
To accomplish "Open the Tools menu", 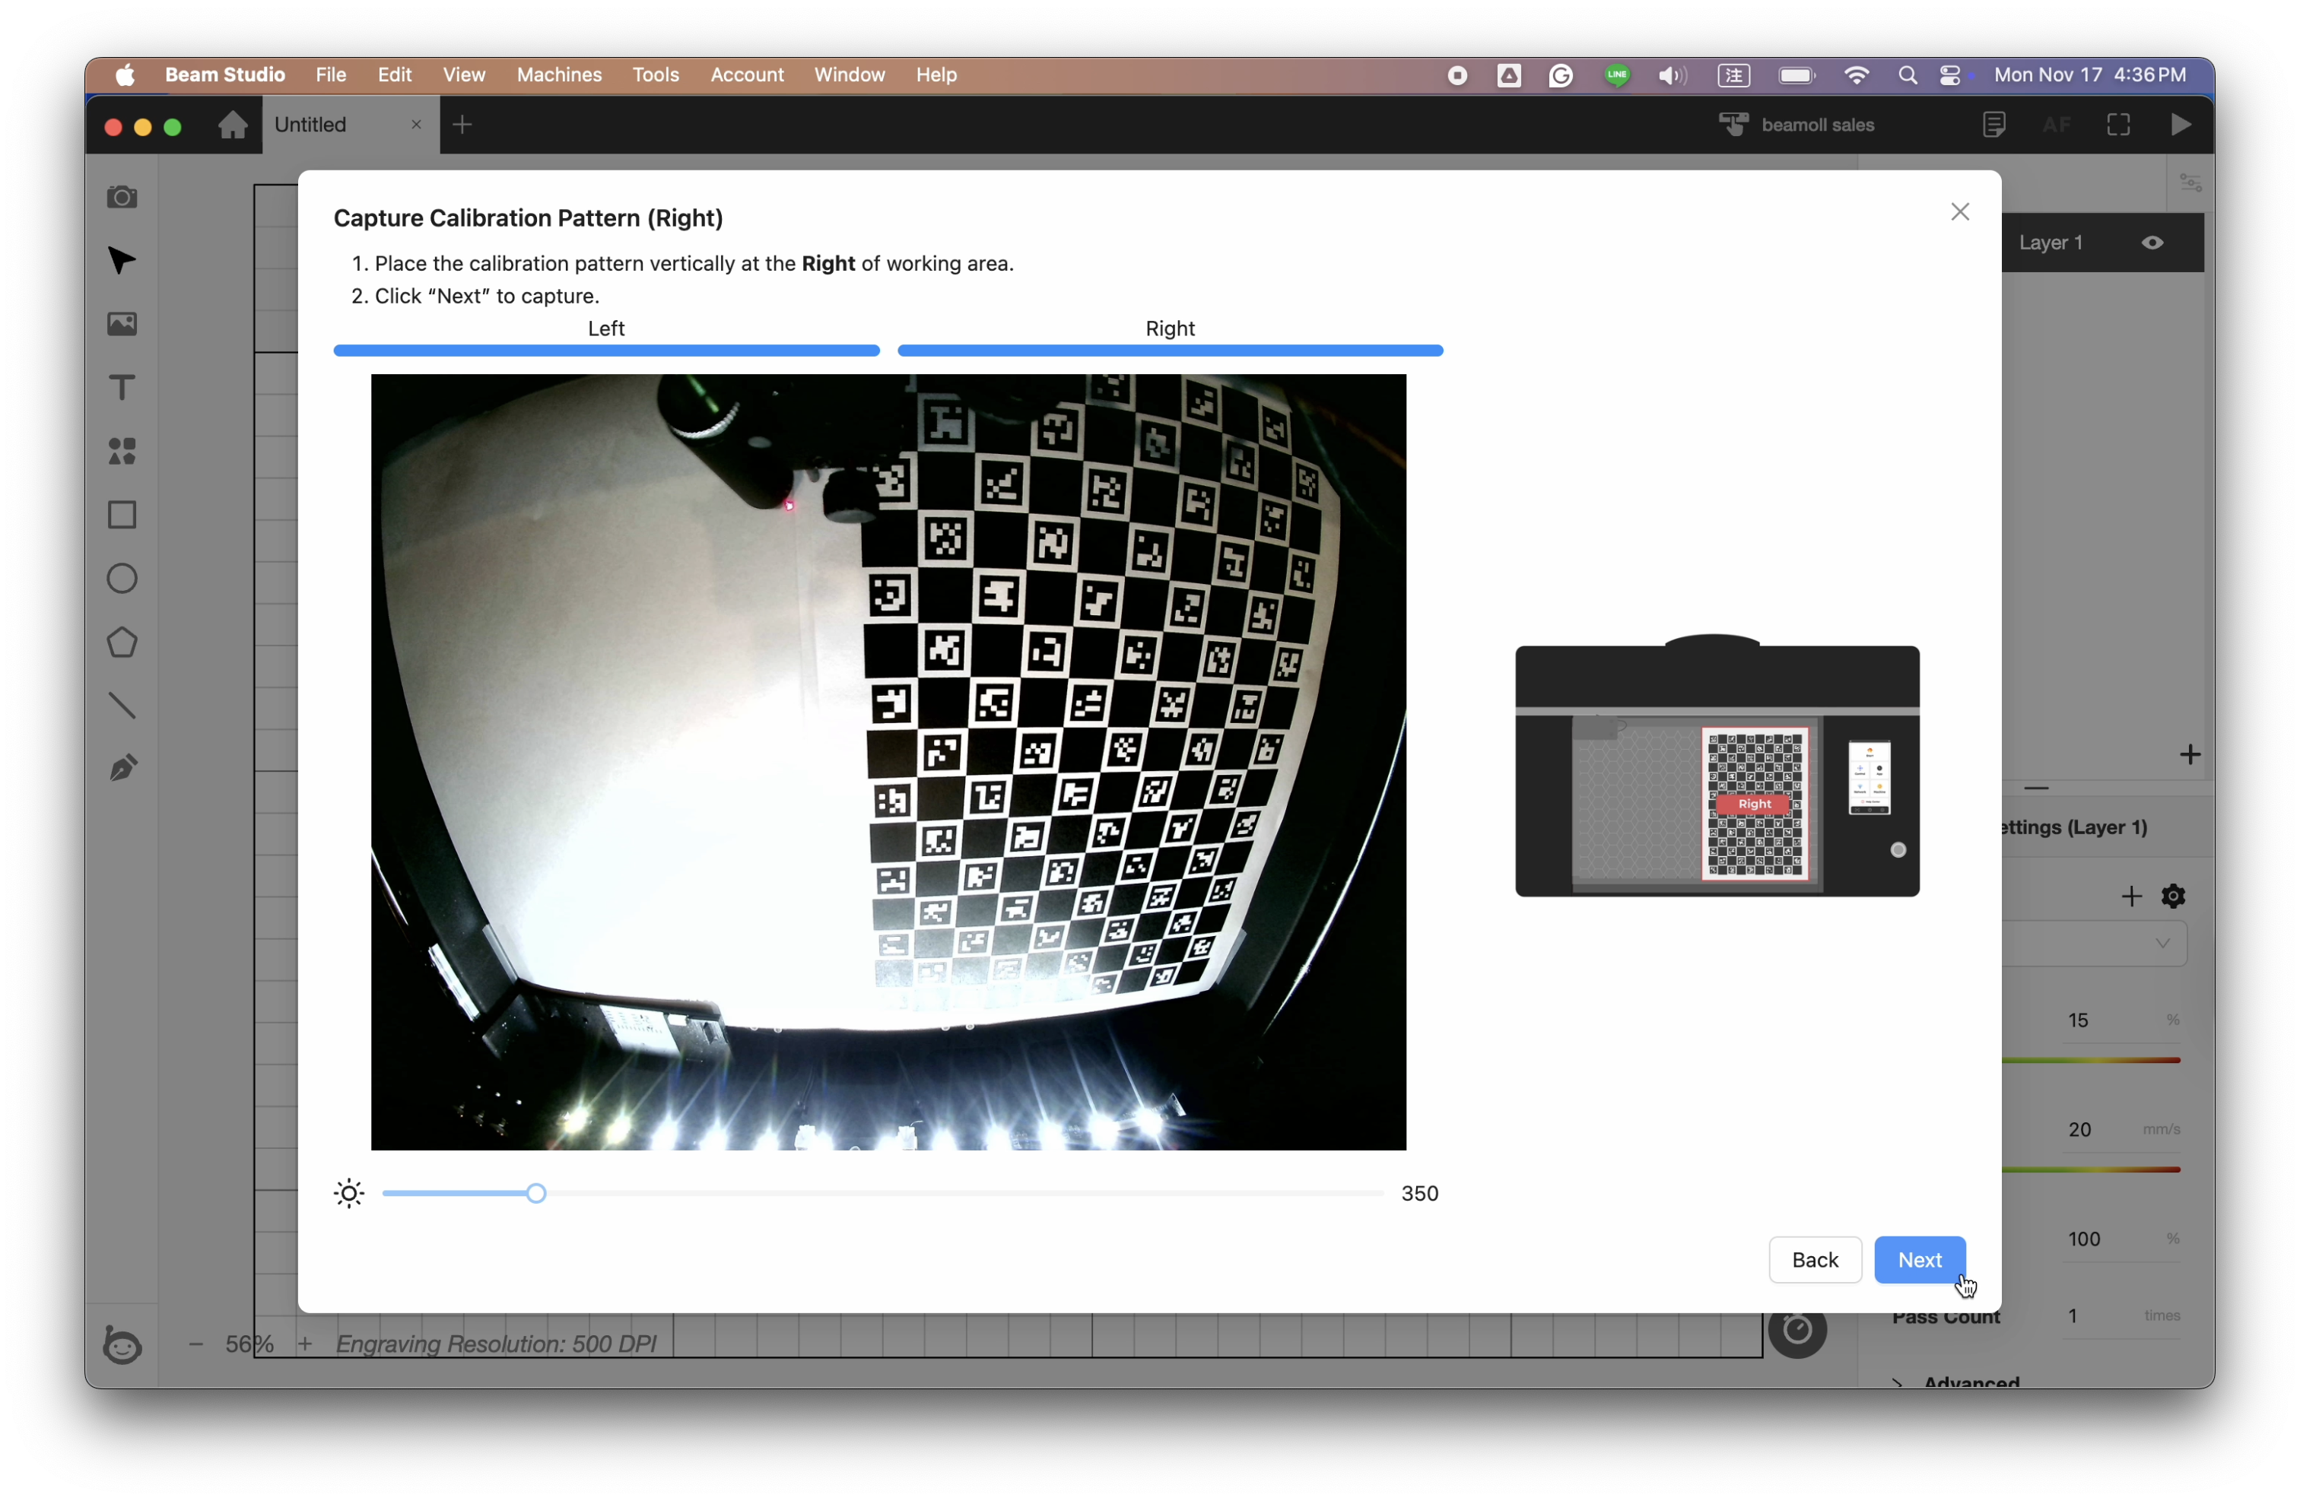I will 655,75.
